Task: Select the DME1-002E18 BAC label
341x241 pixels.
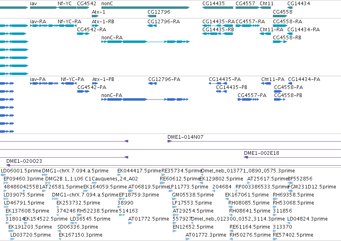Action: pos(262,153)
